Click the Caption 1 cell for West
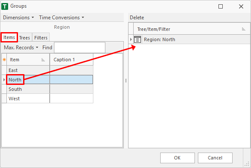This screenshot has width=251, height=168. tap(72, 99)
